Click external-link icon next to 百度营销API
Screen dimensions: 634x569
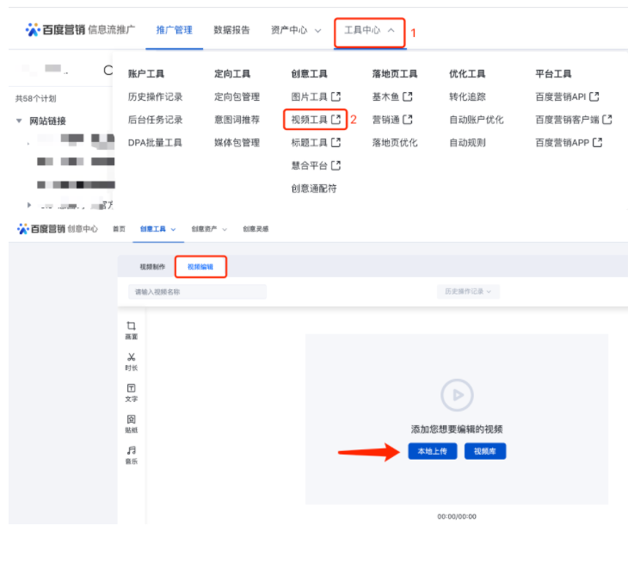594,96
